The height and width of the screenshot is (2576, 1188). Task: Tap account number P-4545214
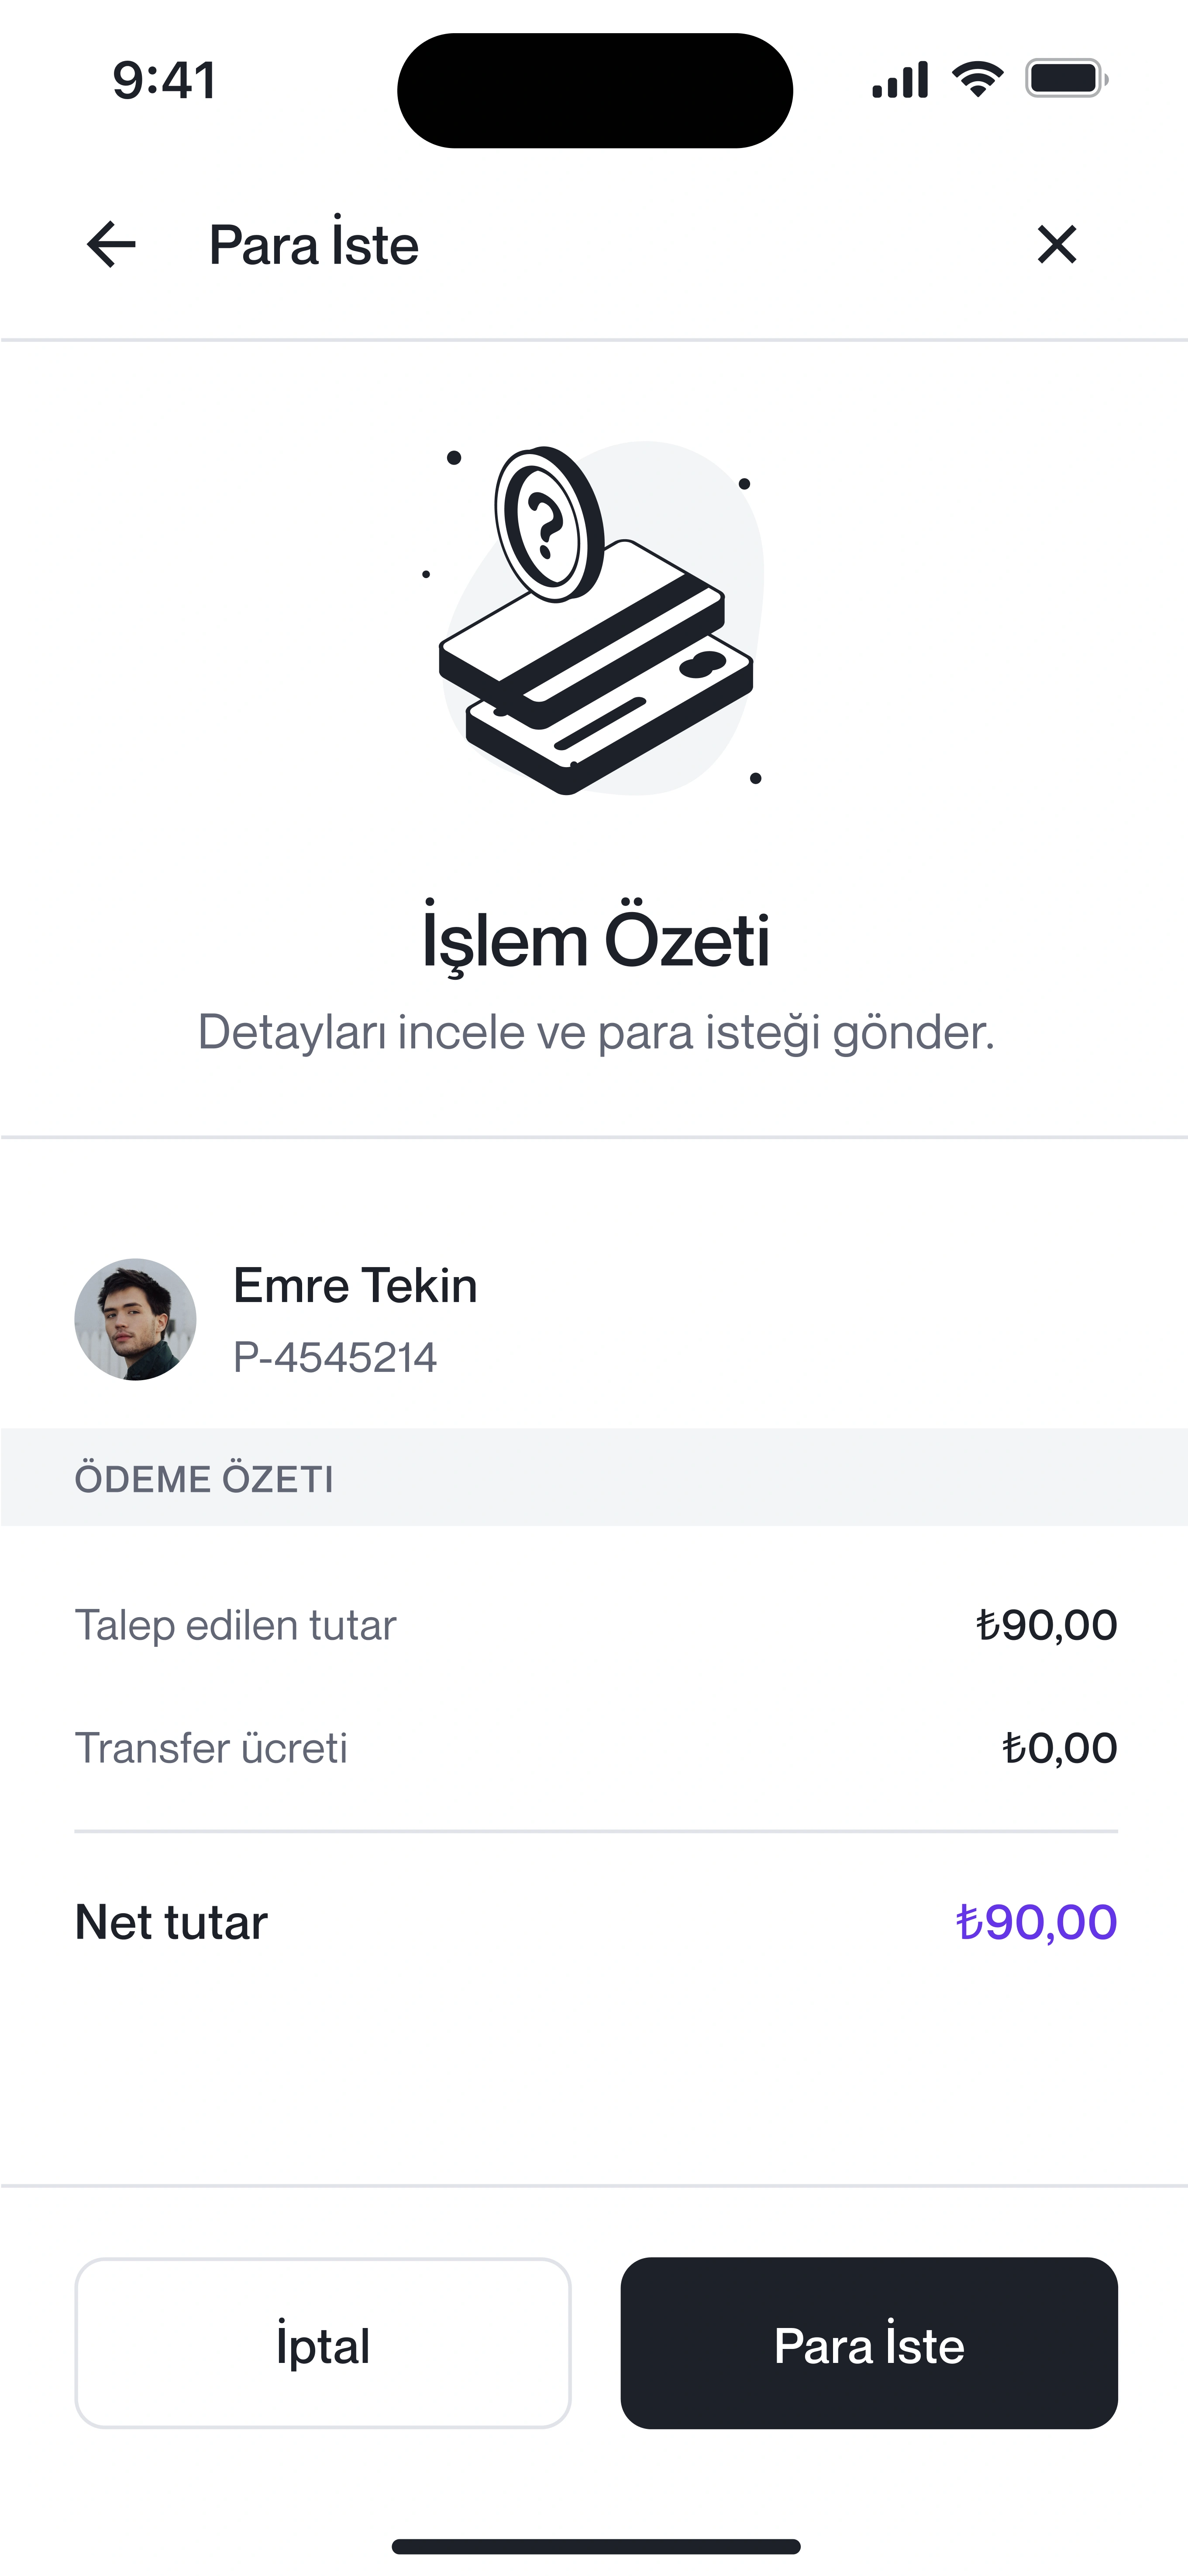coord(335,1358)
